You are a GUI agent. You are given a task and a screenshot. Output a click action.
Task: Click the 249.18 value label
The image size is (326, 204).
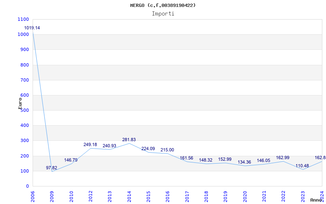click(x=90, y=144)
